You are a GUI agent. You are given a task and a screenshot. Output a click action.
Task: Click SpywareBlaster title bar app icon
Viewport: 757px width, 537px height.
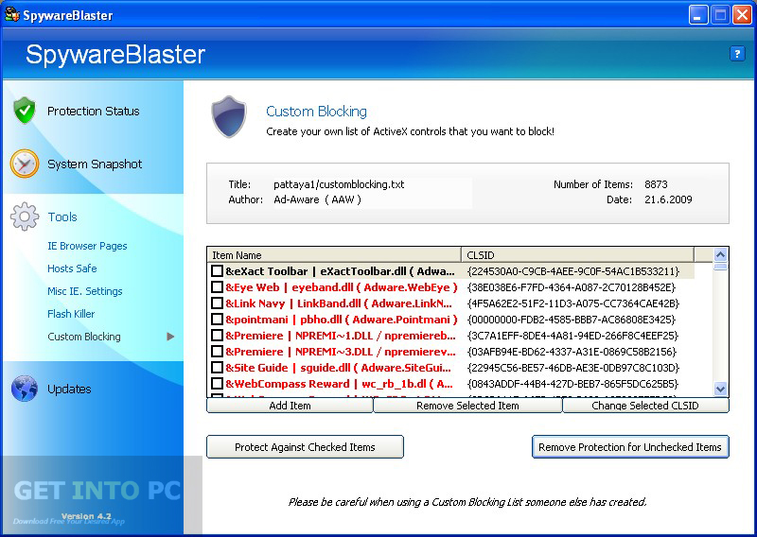12,15
